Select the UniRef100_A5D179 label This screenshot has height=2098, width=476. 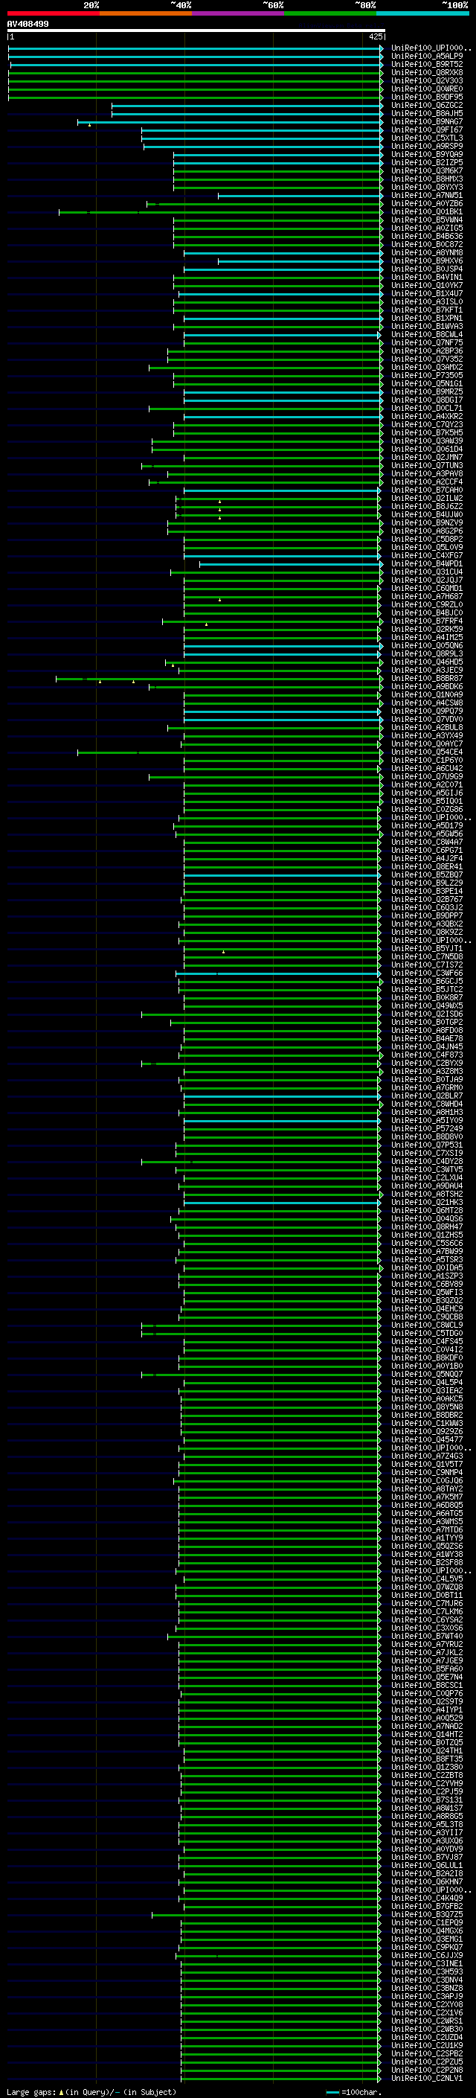(427, 826)
